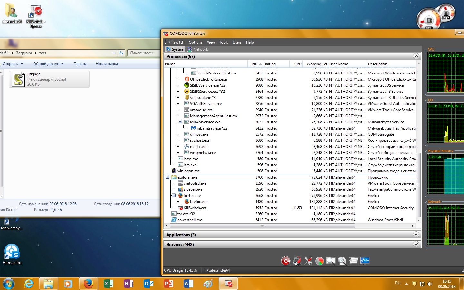Screen dimensions: 464x290
Task: Select the ufkjhgc JScript file icon
Action: pos(18,79)
